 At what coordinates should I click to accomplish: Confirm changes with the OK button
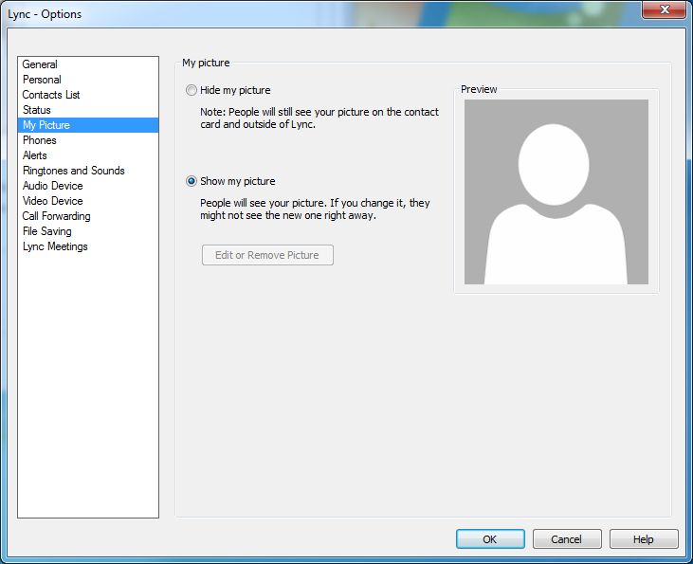490,538
